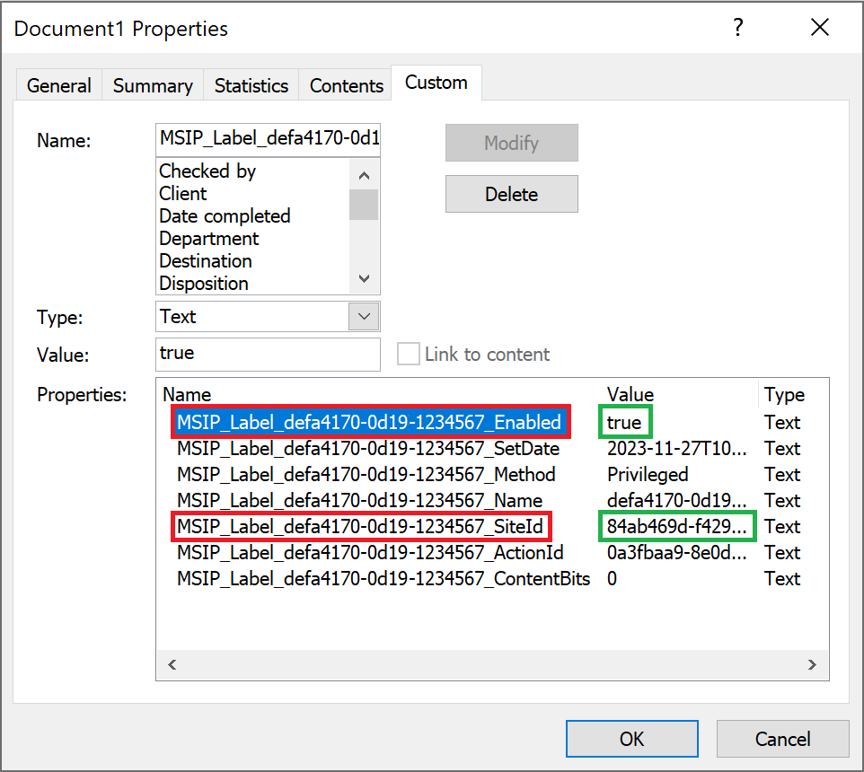Click the Cancel button

(782, 738)
